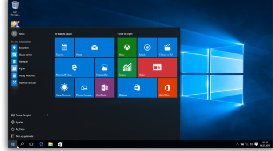Click the taskbar clock and date
Viewport: 273px width, 151px height.
coord(265,144)
